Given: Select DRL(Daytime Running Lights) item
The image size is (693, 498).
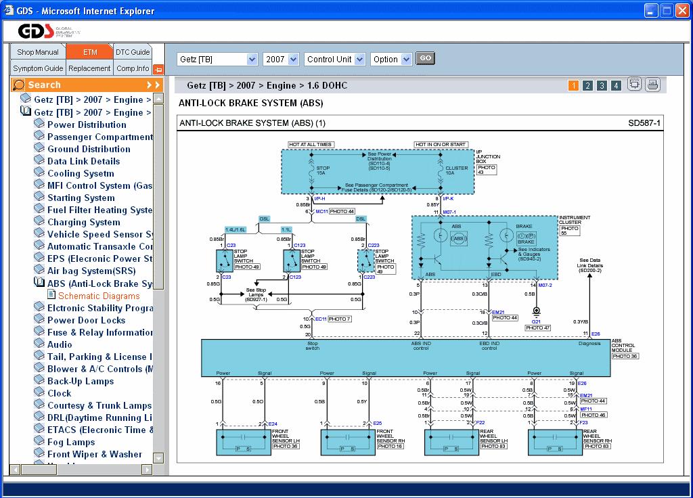Looking at the screenshot, I should click(x=100, y=417).
